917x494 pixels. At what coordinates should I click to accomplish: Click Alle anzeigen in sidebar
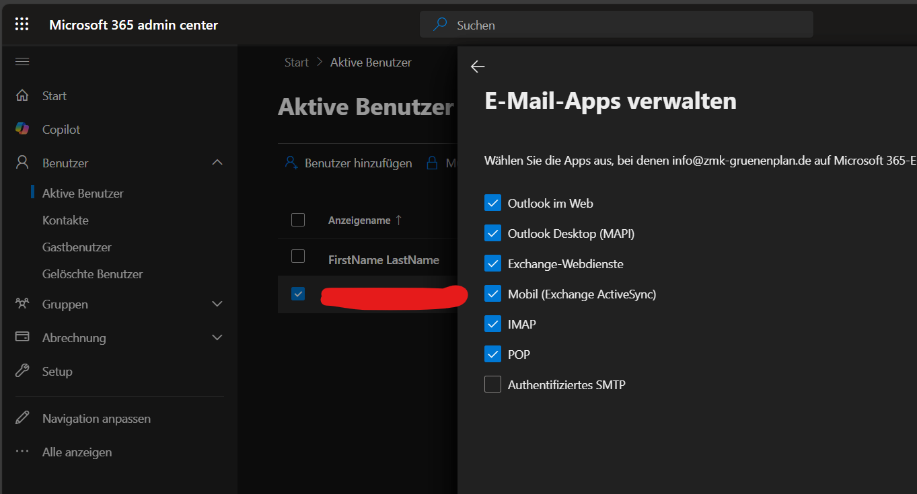[x=77, y=452]
